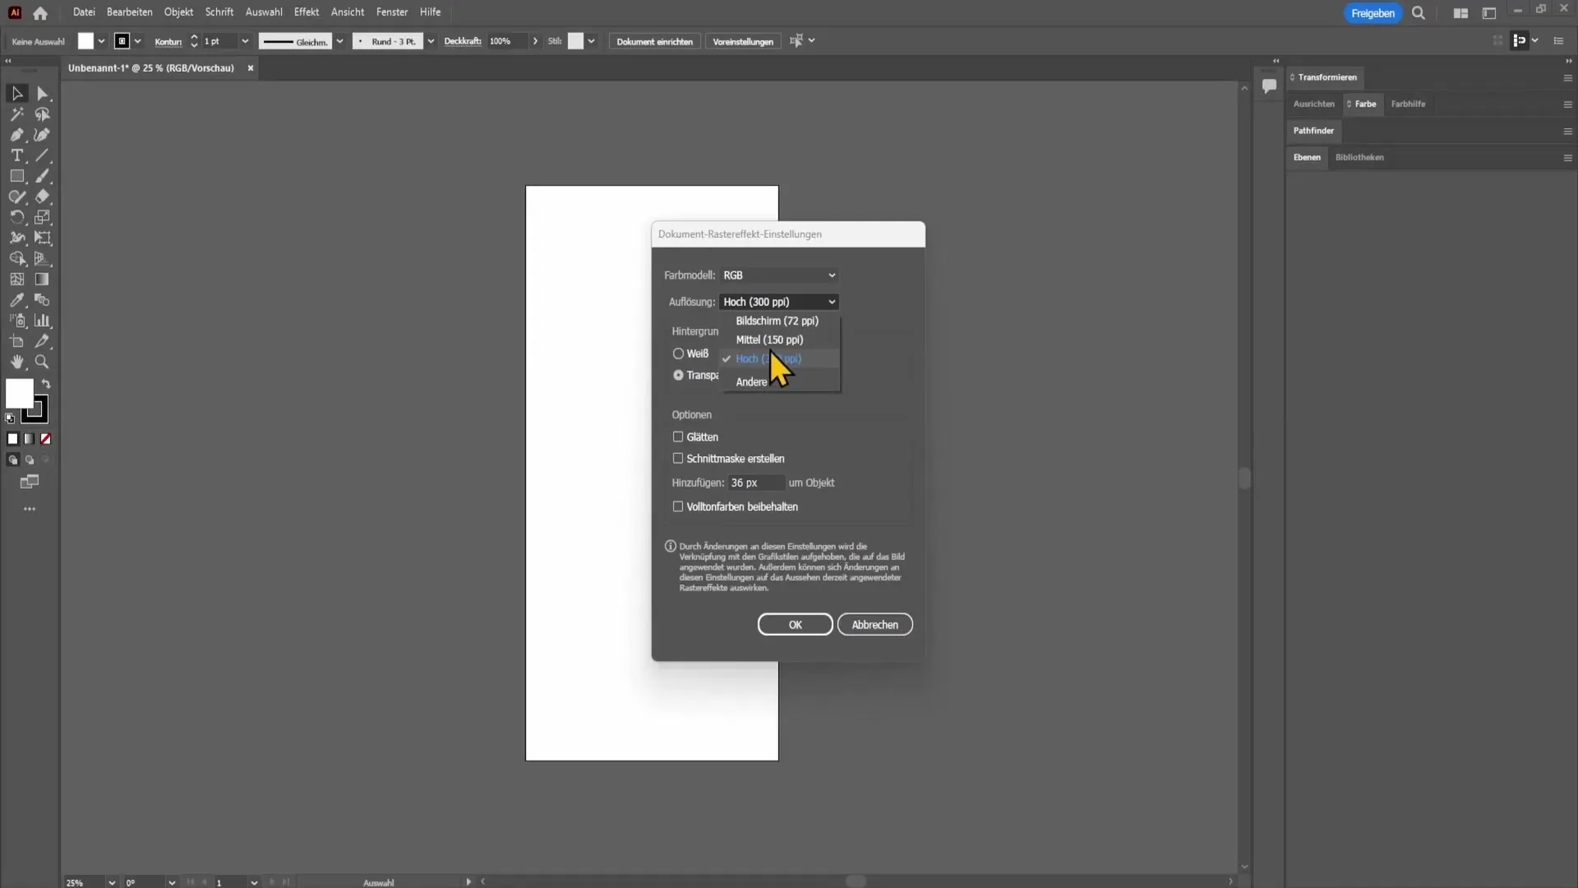Enable Schnittmaske erstellen checkbox
Viewport: 1578px width, 888px height.
point(678,458)
